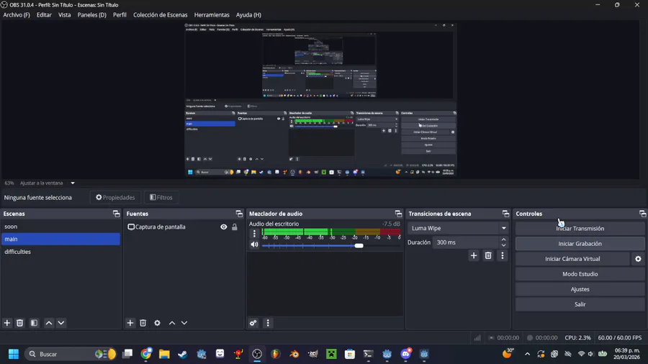Delete the selected scene with the trash icon

[19, 323]
